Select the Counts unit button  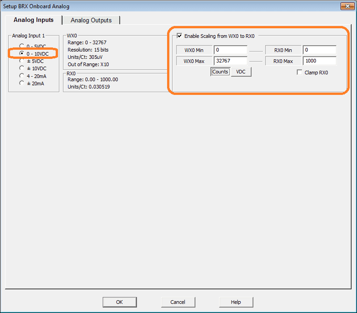[x=220, y=72]
